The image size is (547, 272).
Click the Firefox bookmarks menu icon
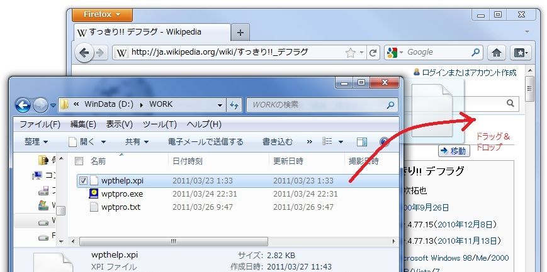click(x=522, y=52)
